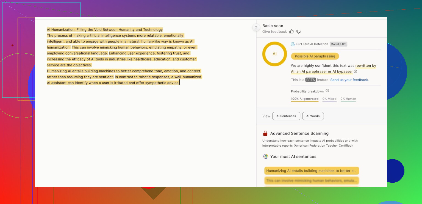Image resolution: width=422 pixels, height=204 pixels.
Task: Click the red lock icon
Action: click(265, 133)
